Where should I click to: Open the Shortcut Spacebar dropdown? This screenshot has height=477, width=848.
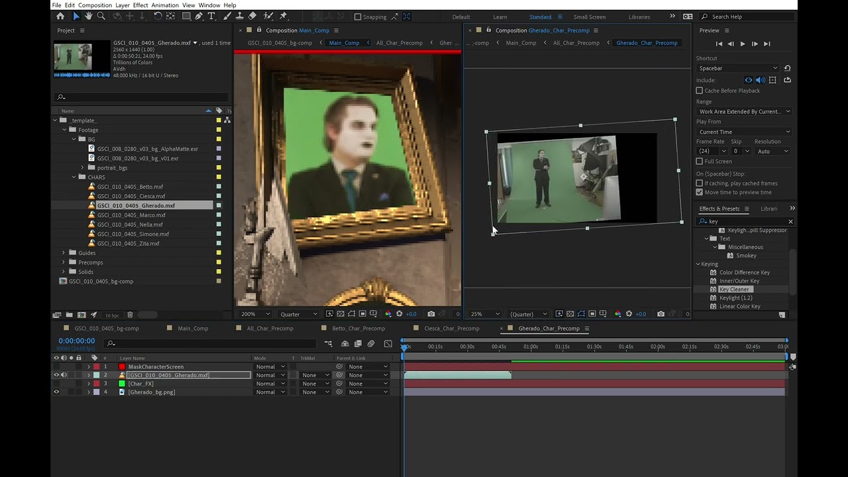point(738,68)
